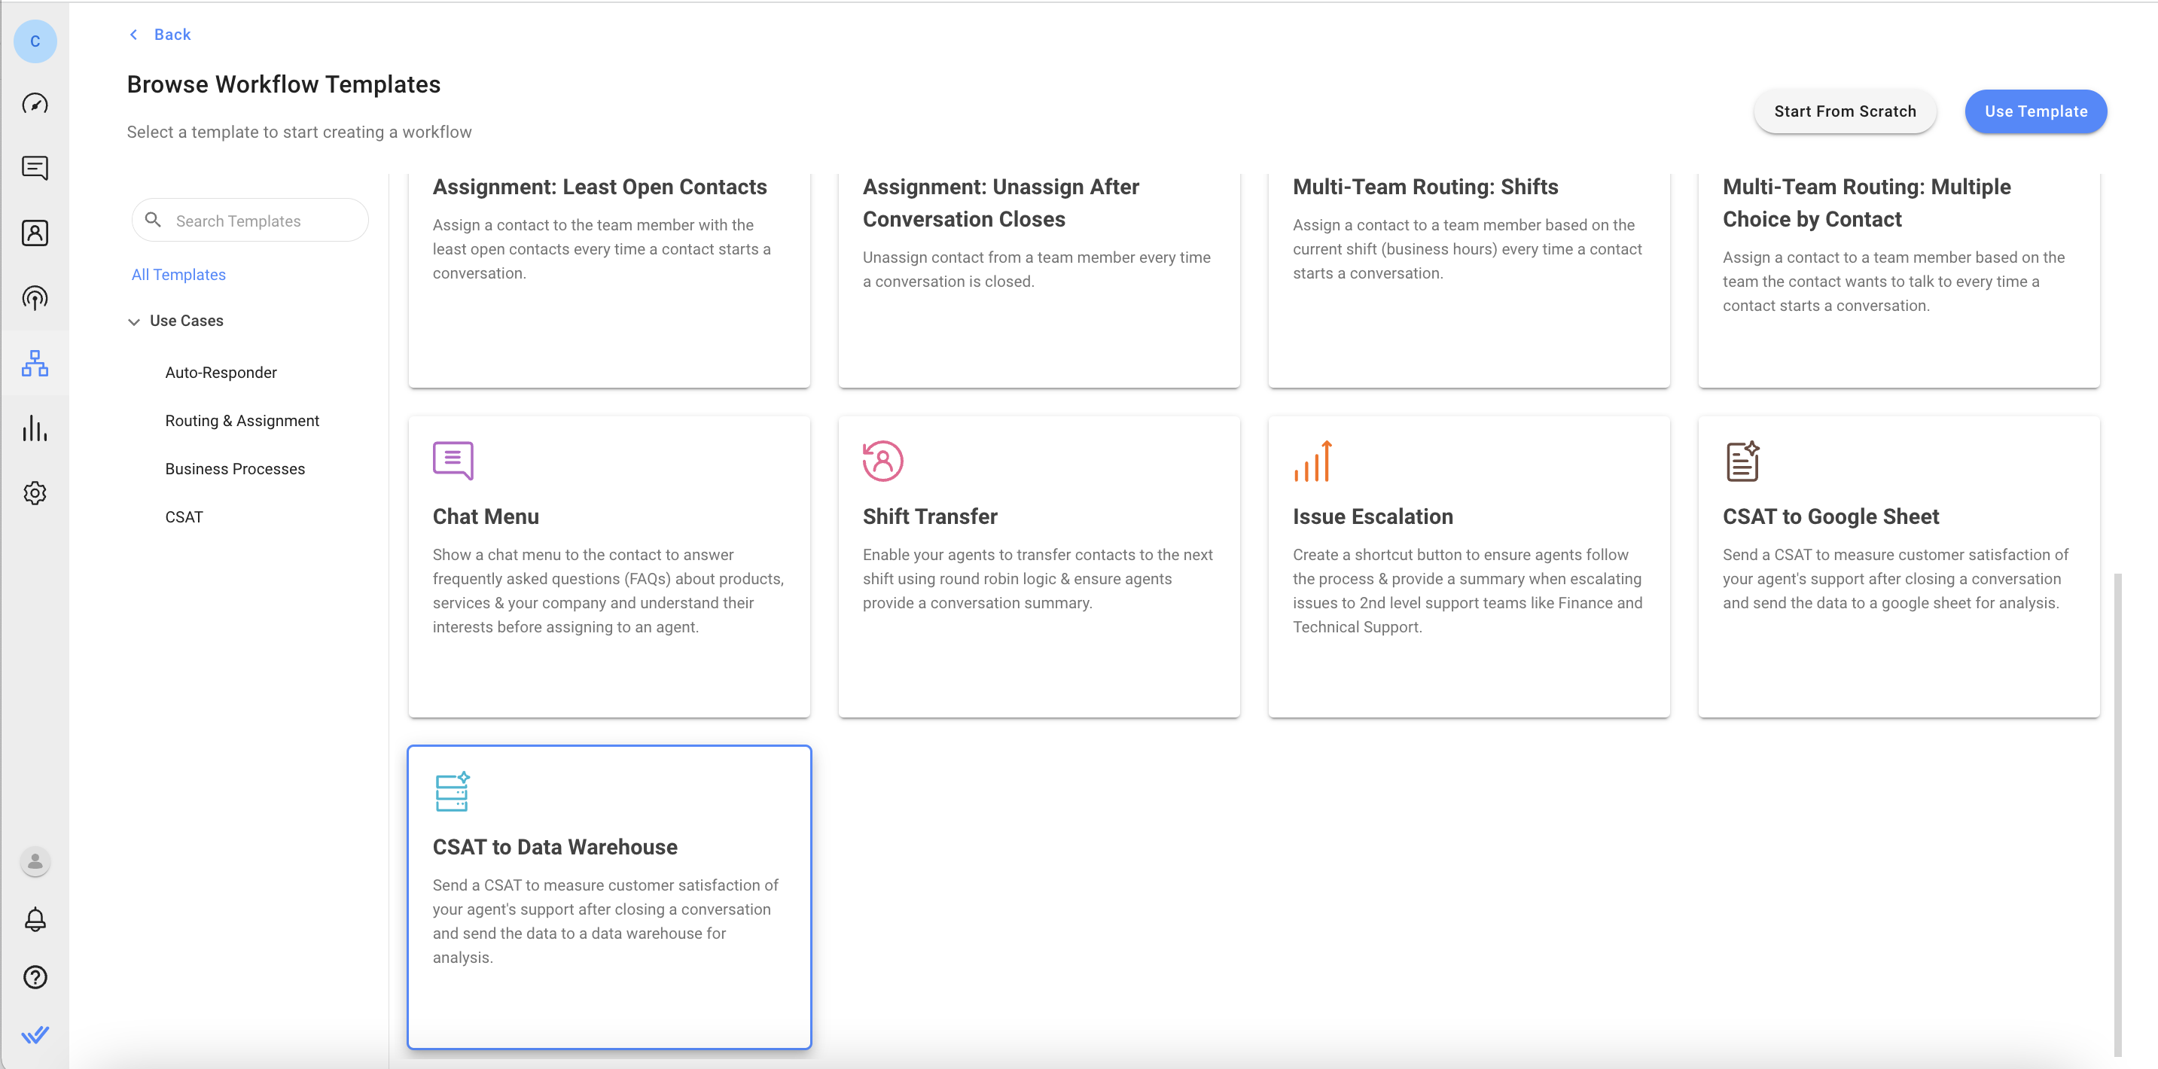Open the Reports bar chart sidebar icon
This screenshot has height=1069, width=2158.
(x=35, y=428)
